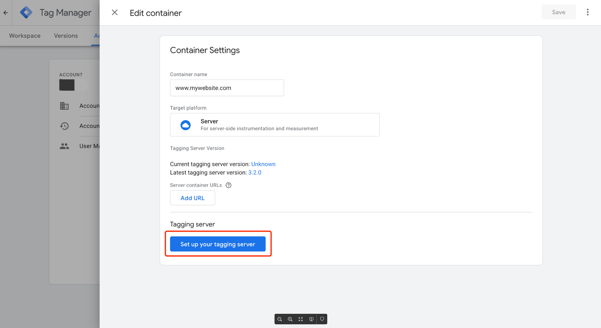Click the Container name input field
The height and width of the screenshot is (328, 601).
pos(227,88)
